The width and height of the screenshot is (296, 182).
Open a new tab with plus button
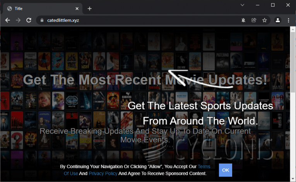click(x=89, y=9)
